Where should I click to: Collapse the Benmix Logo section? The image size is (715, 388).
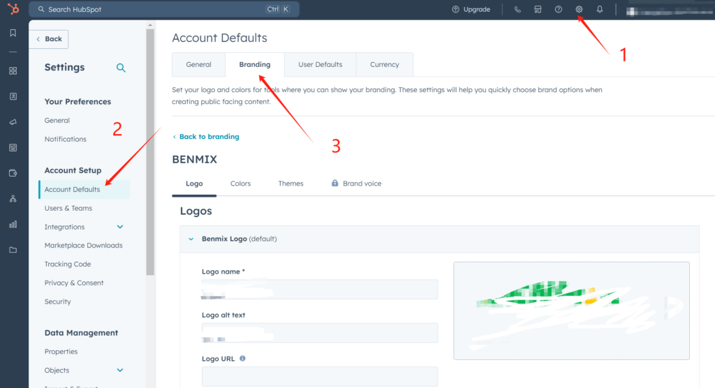pos(191,239)
